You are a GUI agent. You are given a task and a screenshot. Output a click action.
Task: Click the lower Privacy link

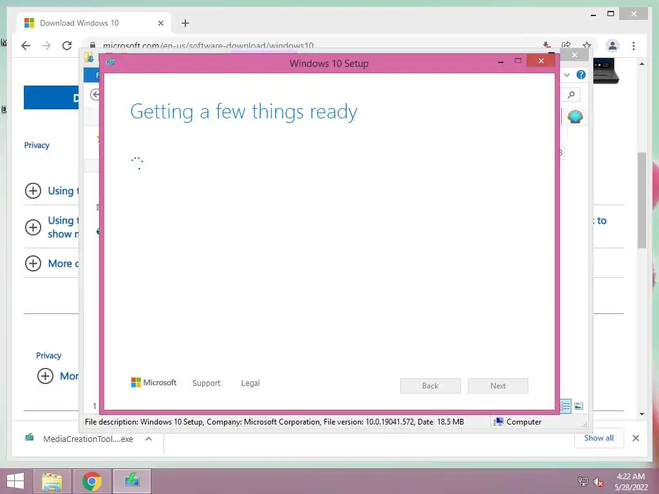point(48,356)
